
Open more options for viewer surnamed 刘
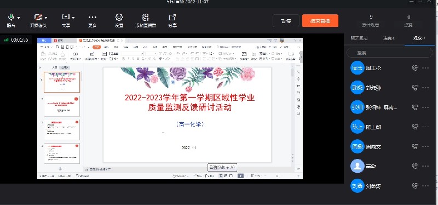coord(425,186)
